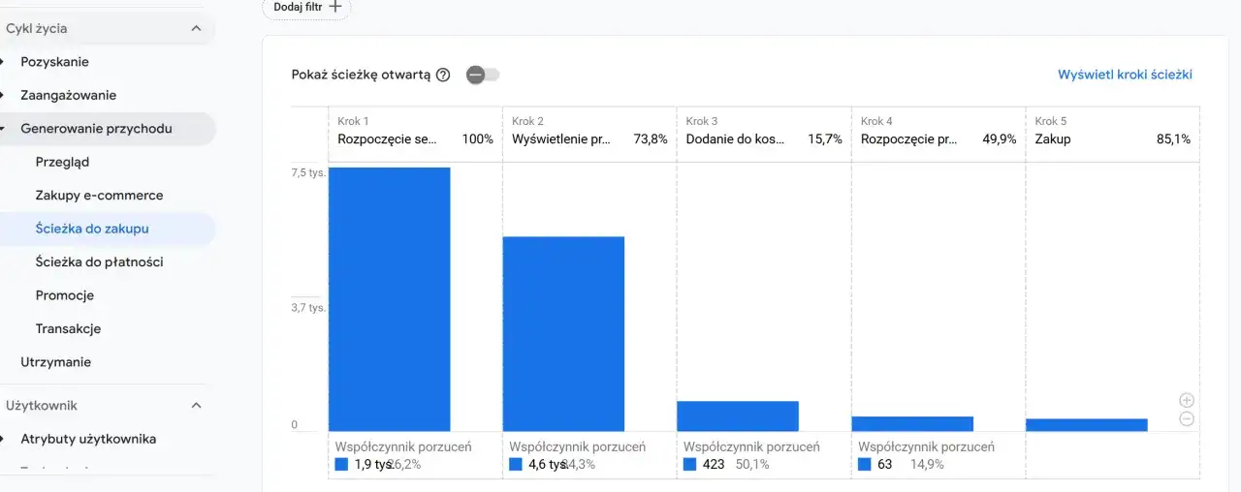Click the blue legend square beside 63
The height and width of the screenshot is (492, 1241).
coord(865,464)
